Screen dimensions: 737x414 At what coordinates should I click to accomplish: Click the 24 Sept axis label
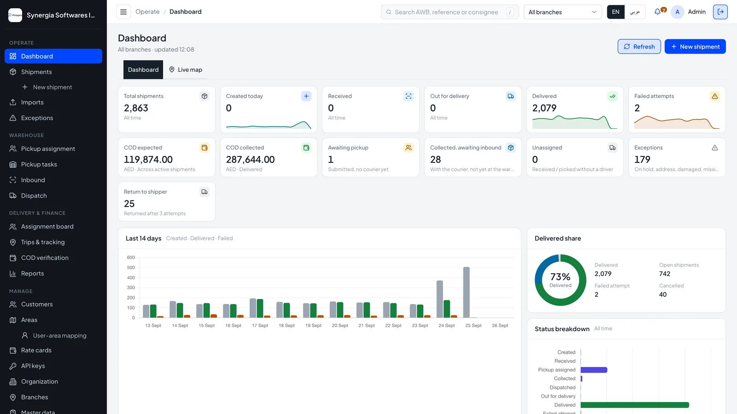446,326
